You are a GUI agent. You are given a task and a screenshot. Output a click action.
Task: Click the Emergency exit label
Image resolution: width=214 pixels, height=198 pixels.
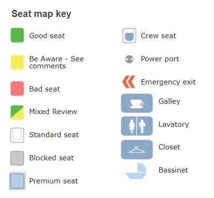(x=168, y=82)
